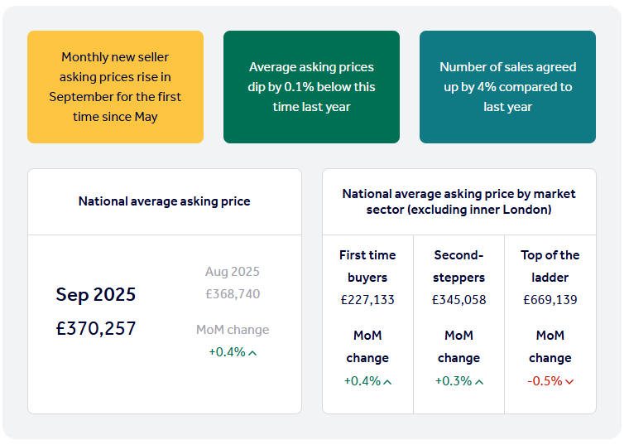Screen dimensions: 629x445
Task: Click the first time buyers up arrow
Action: tap(387, 382)
